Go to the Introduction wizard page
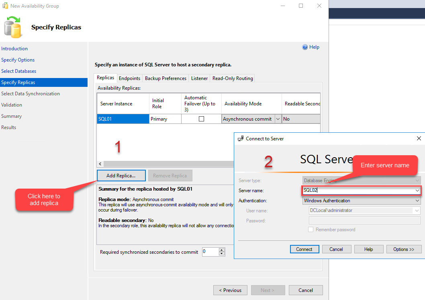The height and width of the screenshot is (300, 425). point(14,49)
